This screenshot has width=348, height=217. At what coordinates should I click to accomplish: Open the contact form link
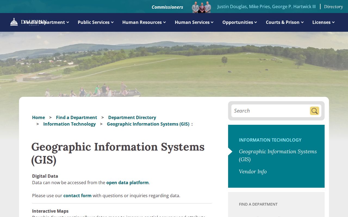click(77, 196)
